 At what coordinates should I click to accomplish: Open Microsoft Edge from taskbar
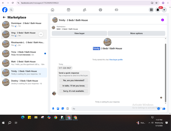click(x=23, y=117)
